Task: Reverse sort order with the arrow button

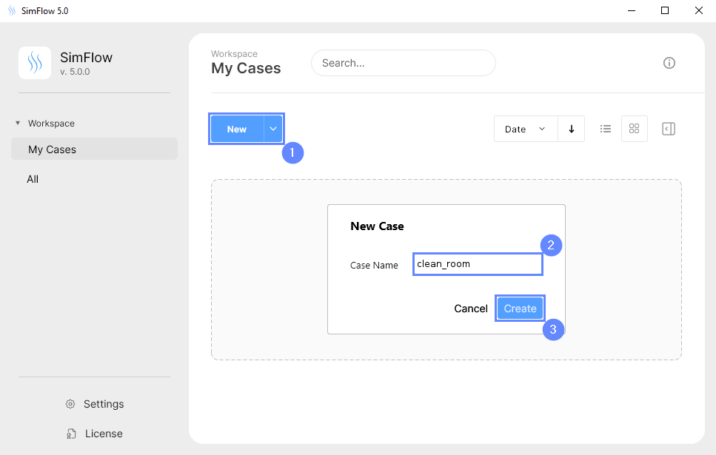Action: 571,129
